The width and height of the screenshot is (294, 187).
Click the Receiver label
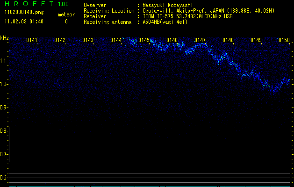coord(95,16)
